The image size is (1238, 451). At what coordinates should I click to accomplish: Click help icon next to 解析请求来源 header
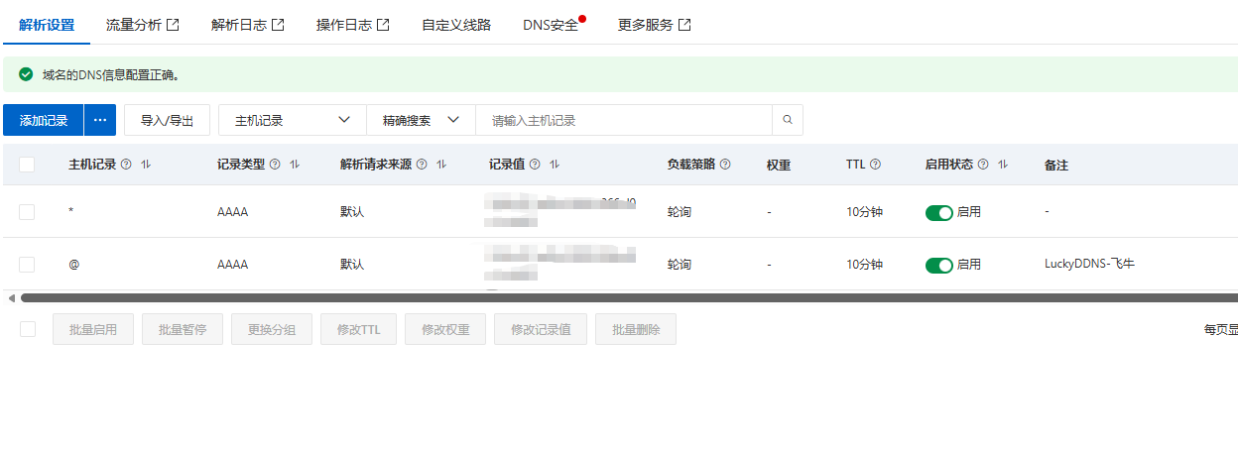[422, 165]
